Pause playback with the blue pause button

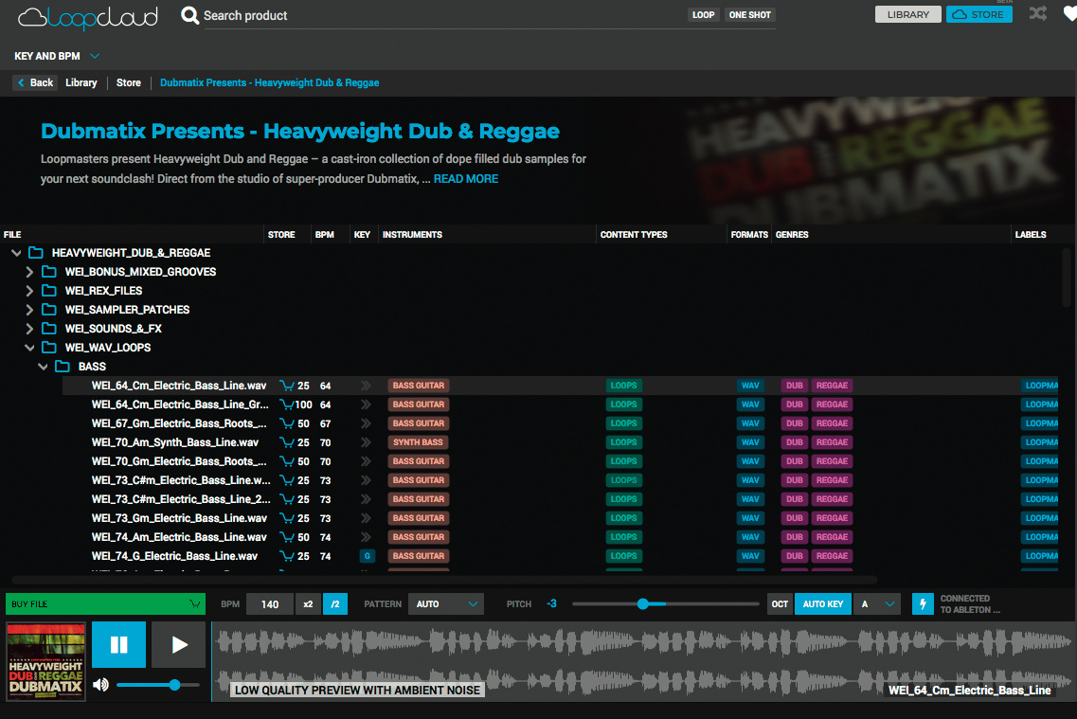click(119, 645)
